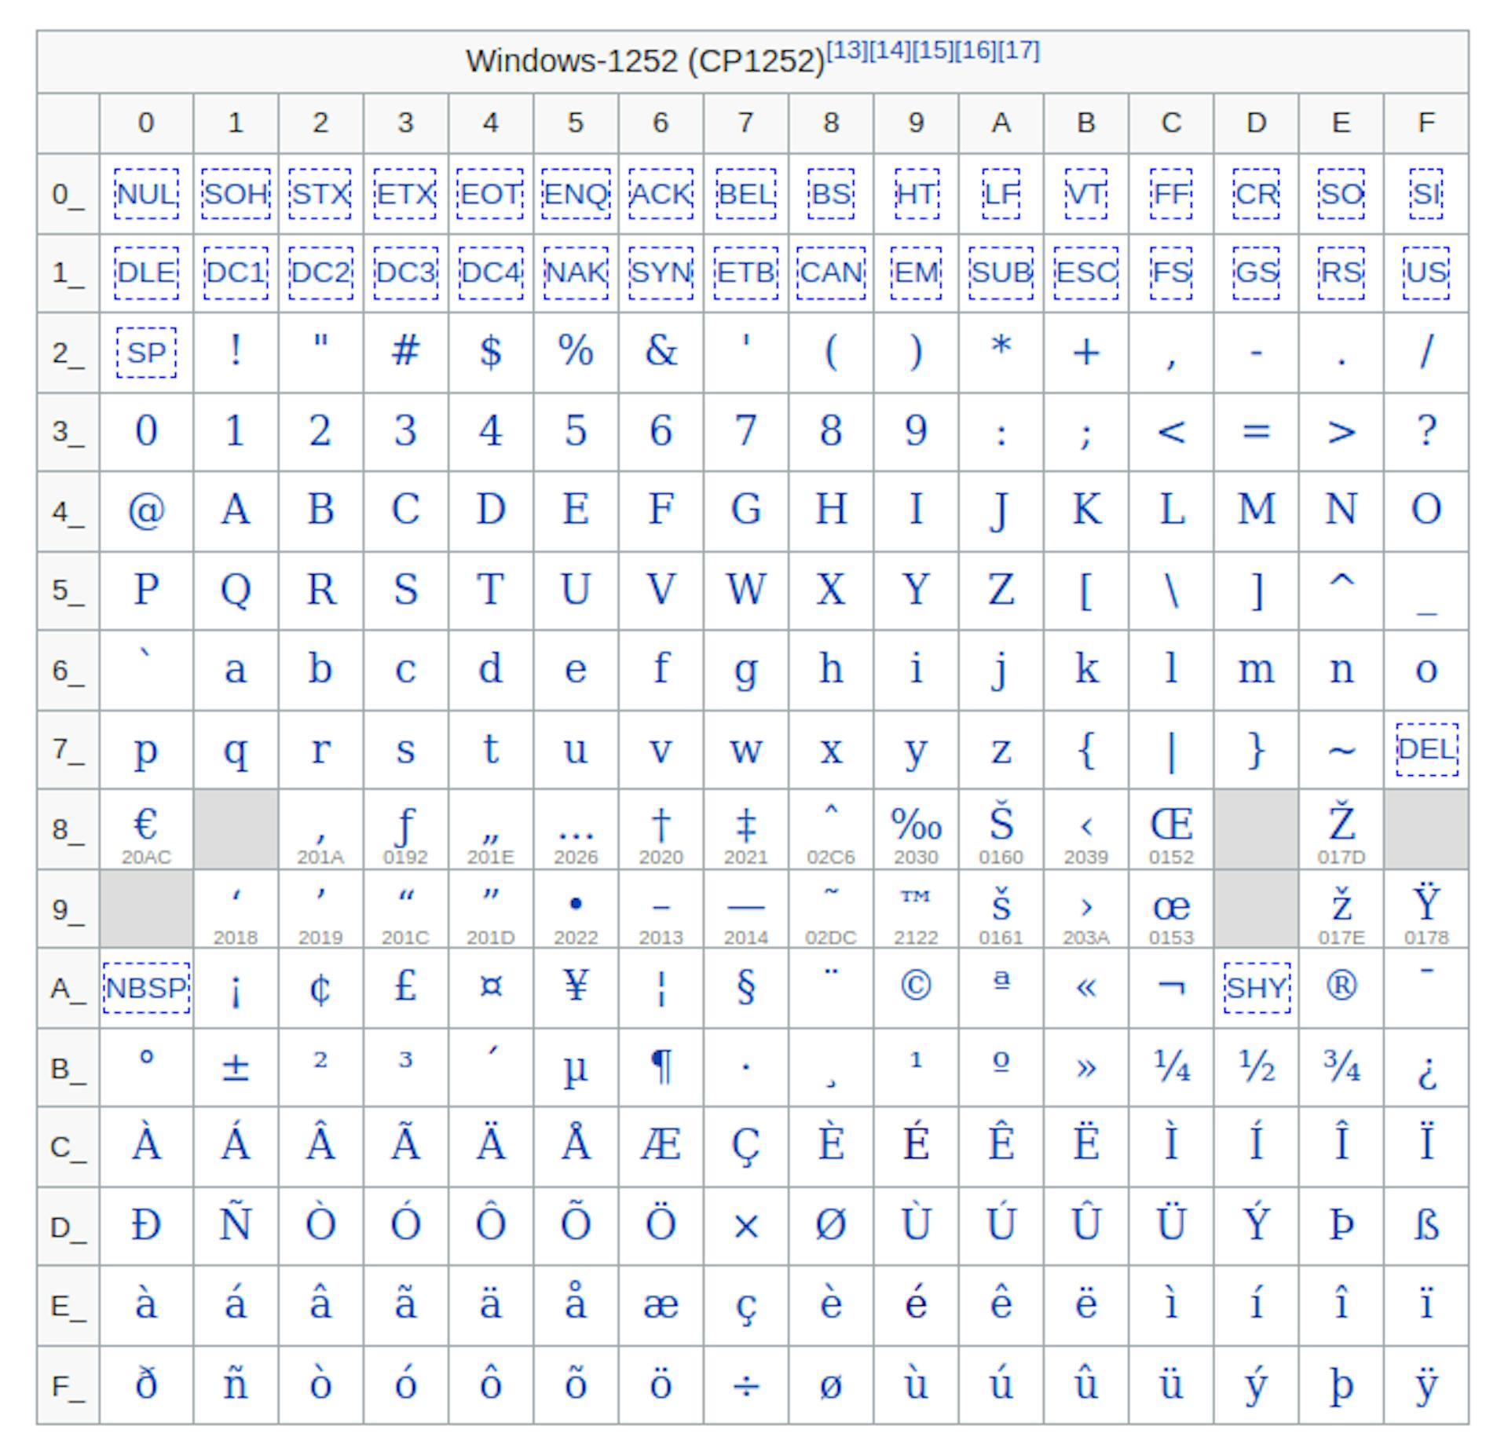Click the backslash \ character
The image size is (1508, 1441).
(1171, 591)
